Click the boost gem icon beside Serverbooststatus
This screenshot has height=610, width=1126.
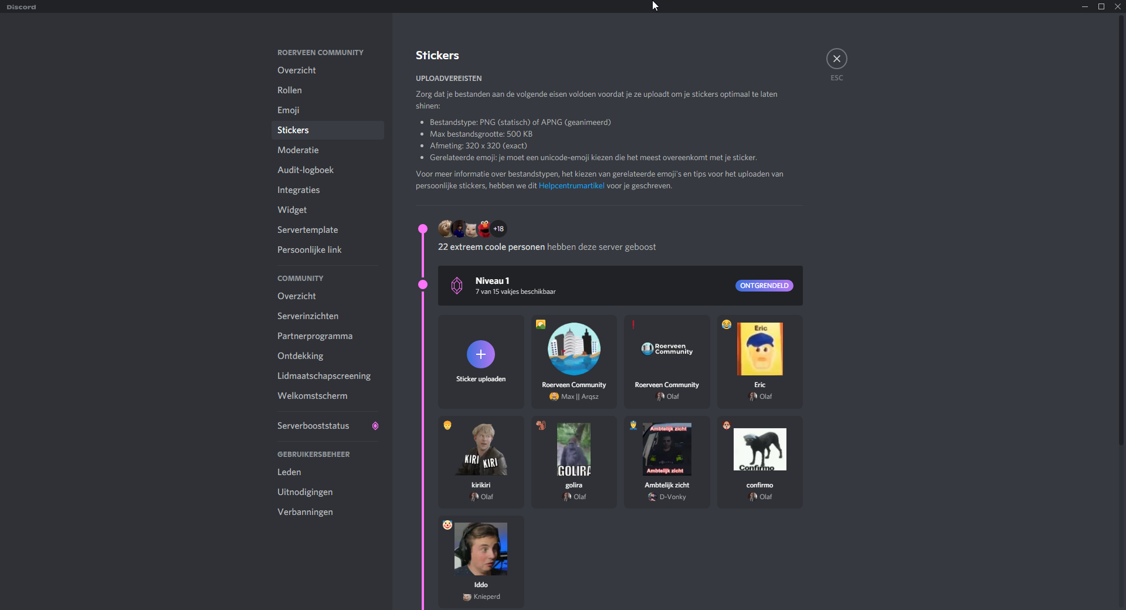375,426
